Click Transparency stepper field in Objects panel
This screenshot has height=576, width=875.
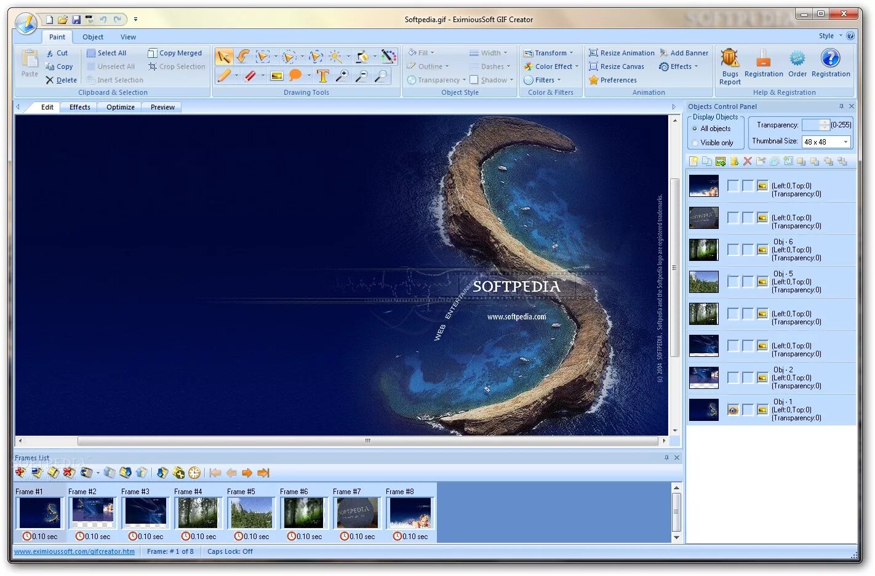coord(817,125)
